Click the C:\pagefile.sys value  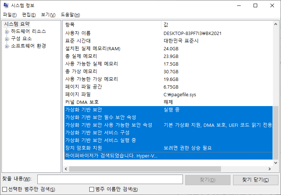point(180,94)
